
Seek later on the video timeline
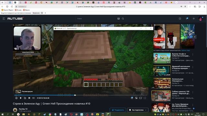coord(111,95)
